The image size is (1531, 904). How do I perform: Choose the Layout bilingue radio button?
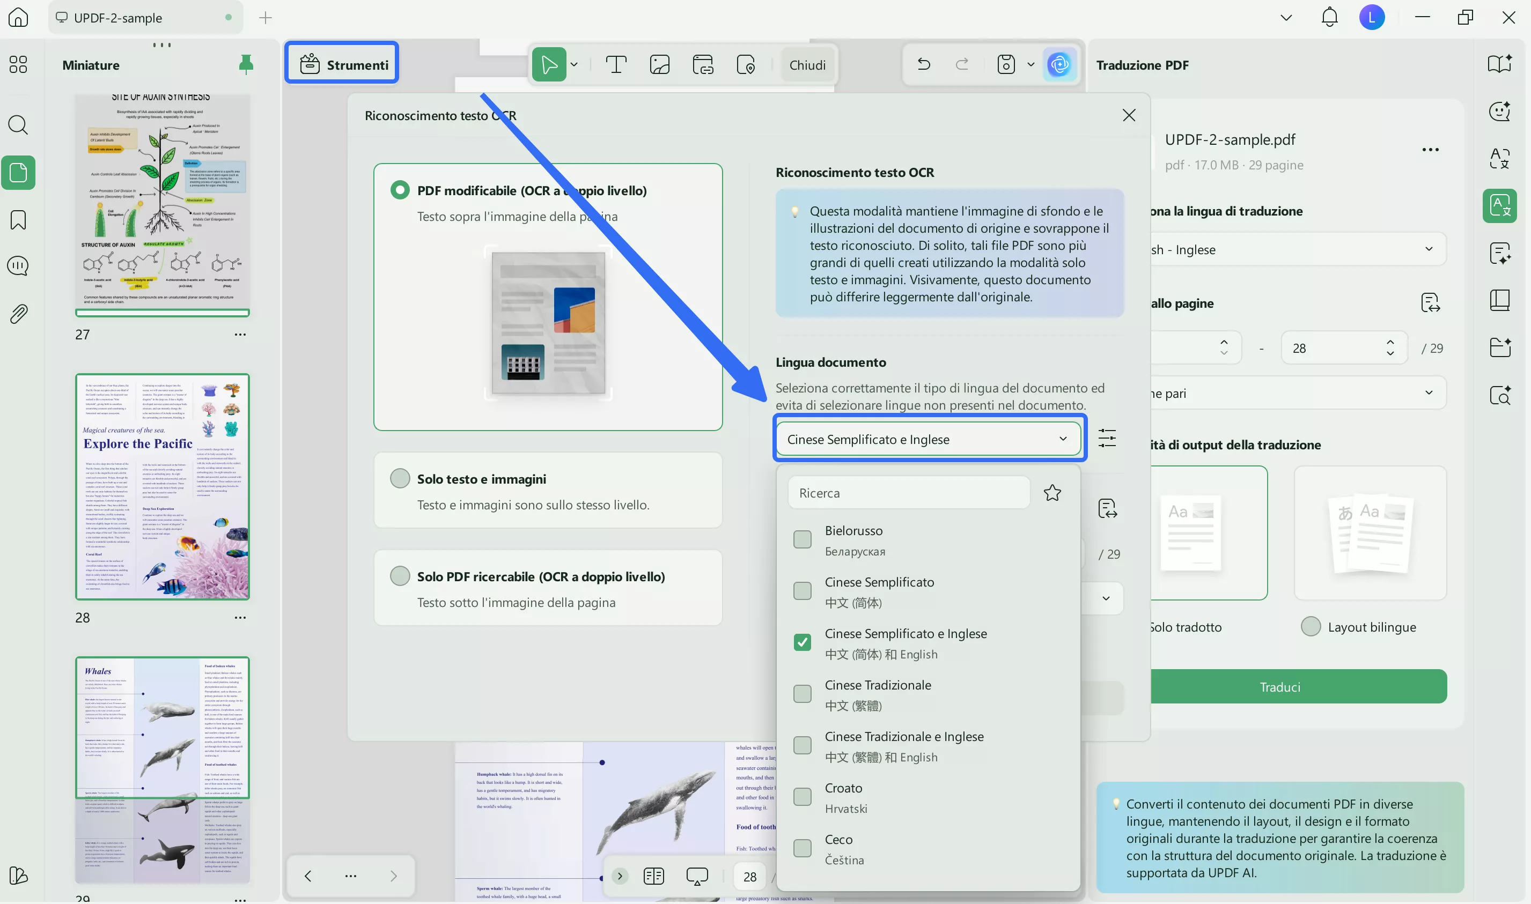pos(1311,627)
